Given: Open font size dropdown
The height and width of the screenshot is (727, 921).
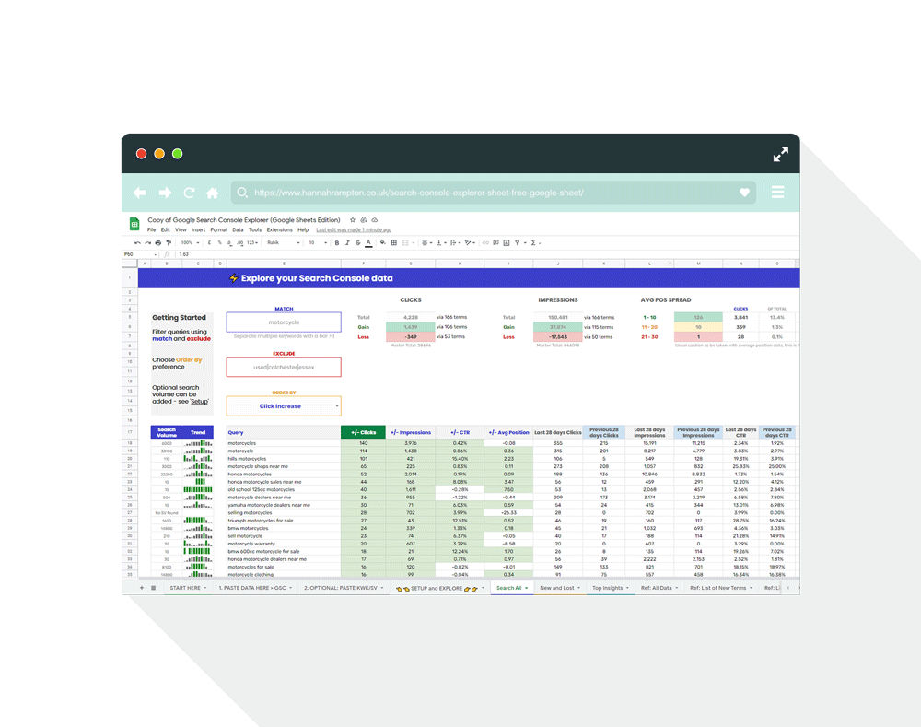Looking at the screenshot, I should pos(318,242).
